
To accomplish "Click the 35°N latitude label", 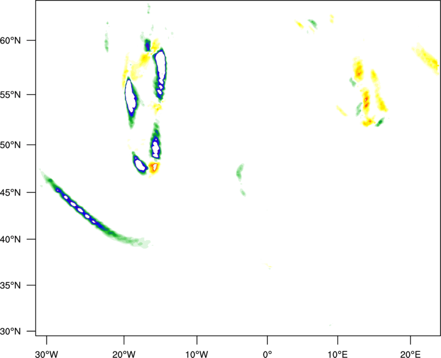I will pyautogui.click(x=10, y=285).
